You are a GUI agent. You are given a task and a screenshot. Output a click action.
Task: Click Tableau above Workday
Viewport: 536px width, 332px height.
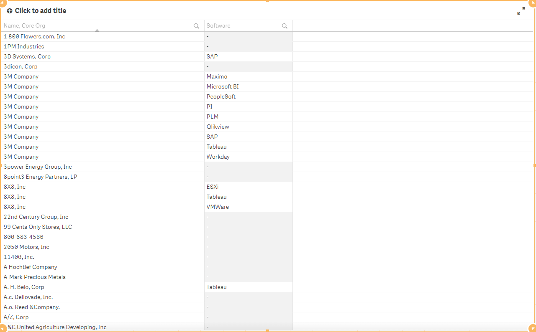(249, 147)
